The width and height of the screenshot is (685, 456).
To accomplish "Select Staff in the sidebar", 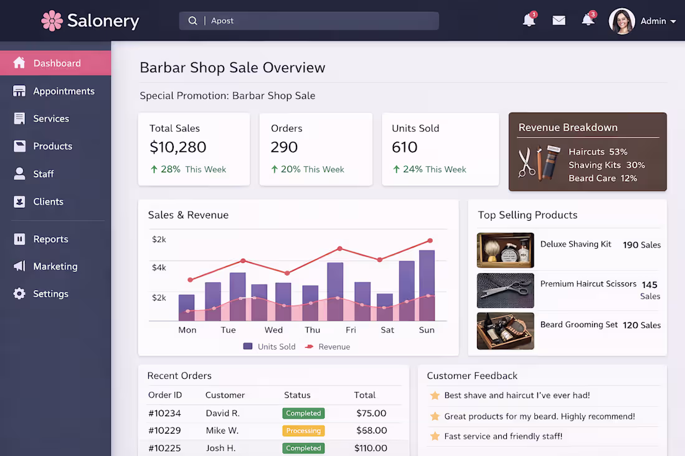I will click(55, 174).
